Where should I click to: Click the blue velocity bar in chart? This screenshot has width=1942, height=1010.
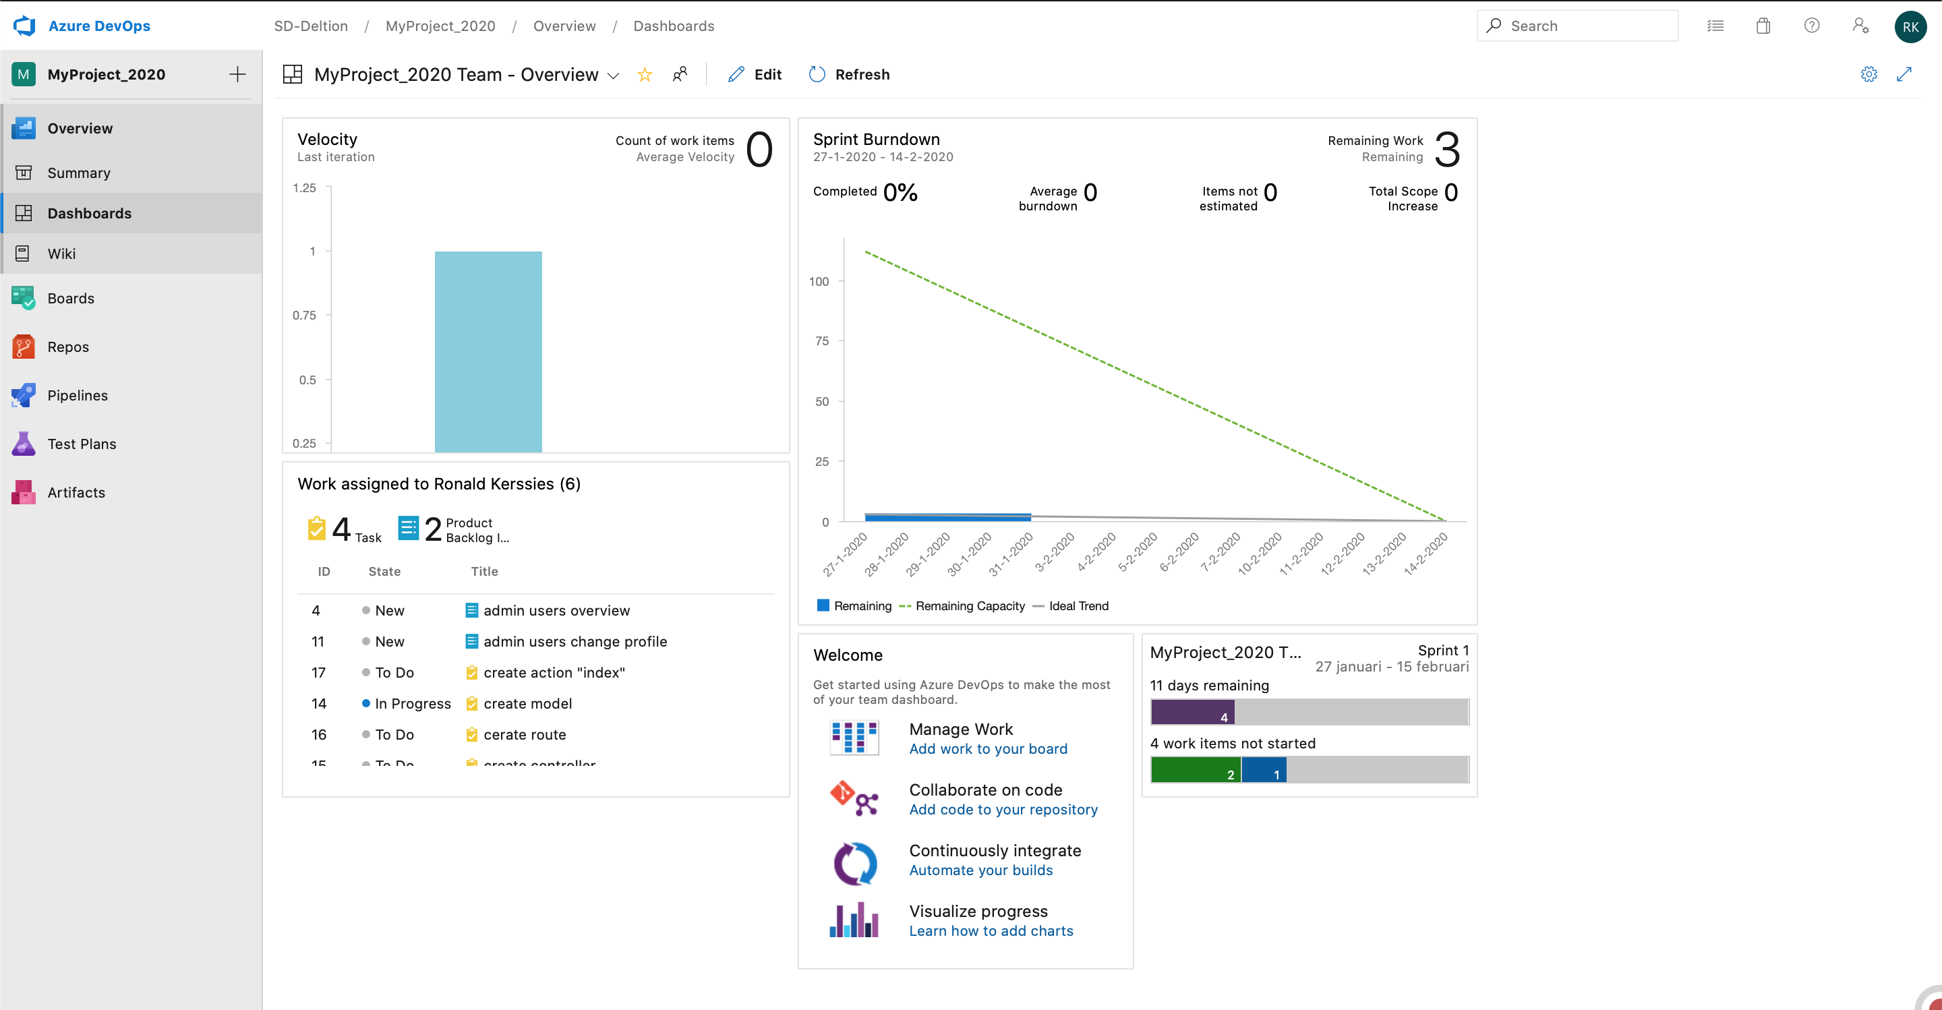tap(488, 351)
